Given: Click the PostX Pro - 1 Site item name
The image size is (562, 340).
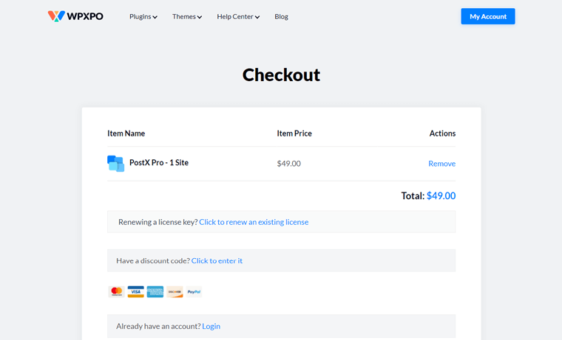Looking at the screenshot, I should 159,163.
